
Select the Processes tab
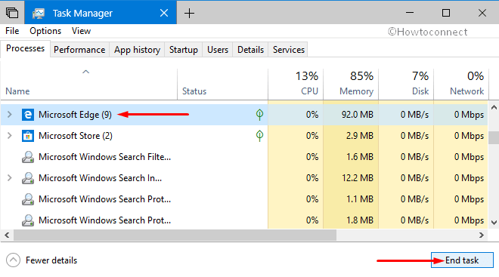pyautogui.click(x=26, y=48)
